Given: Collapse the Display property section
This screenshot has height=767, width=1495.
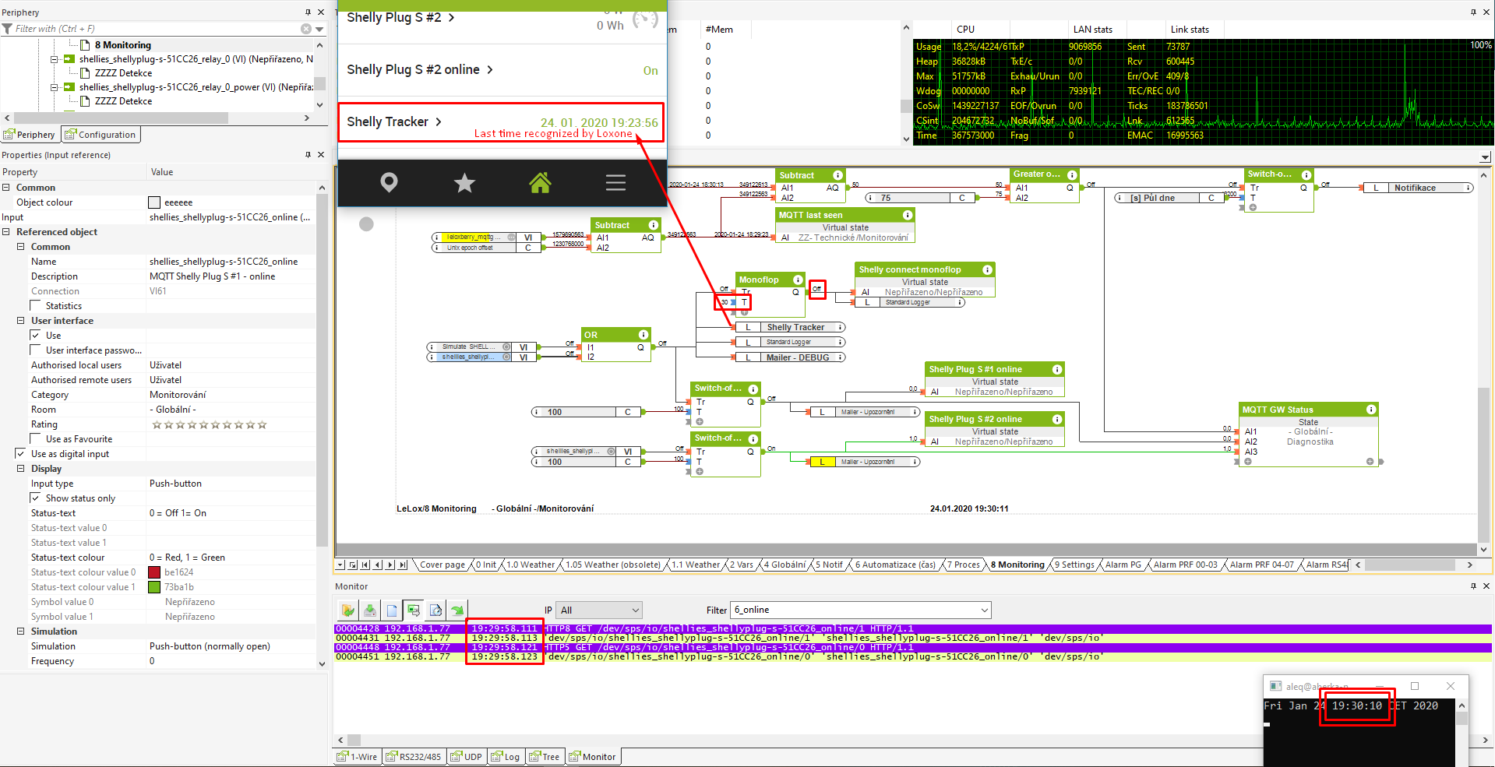Looking at the screenshot, I should tap(21, 469).
